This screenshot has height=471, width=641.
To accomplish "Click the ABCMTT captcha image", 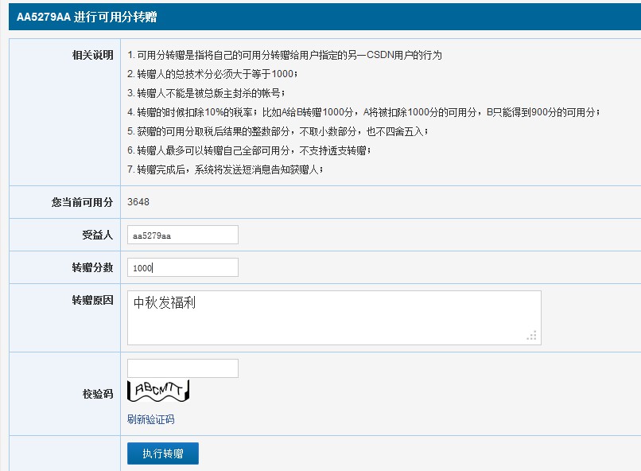I will tap(158, 391).
